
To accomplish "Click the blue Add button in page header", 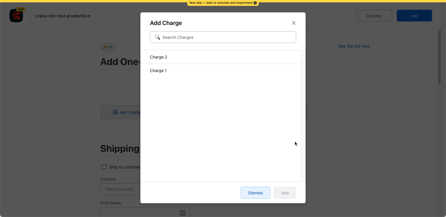I will tap(414, 16).
